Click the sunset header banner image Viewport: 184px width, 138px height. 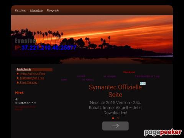click(x=92, y=39)
